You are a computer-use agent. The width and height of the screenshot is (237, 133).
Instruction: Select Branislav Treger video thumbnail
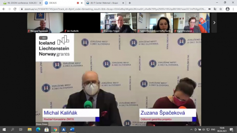118,23
